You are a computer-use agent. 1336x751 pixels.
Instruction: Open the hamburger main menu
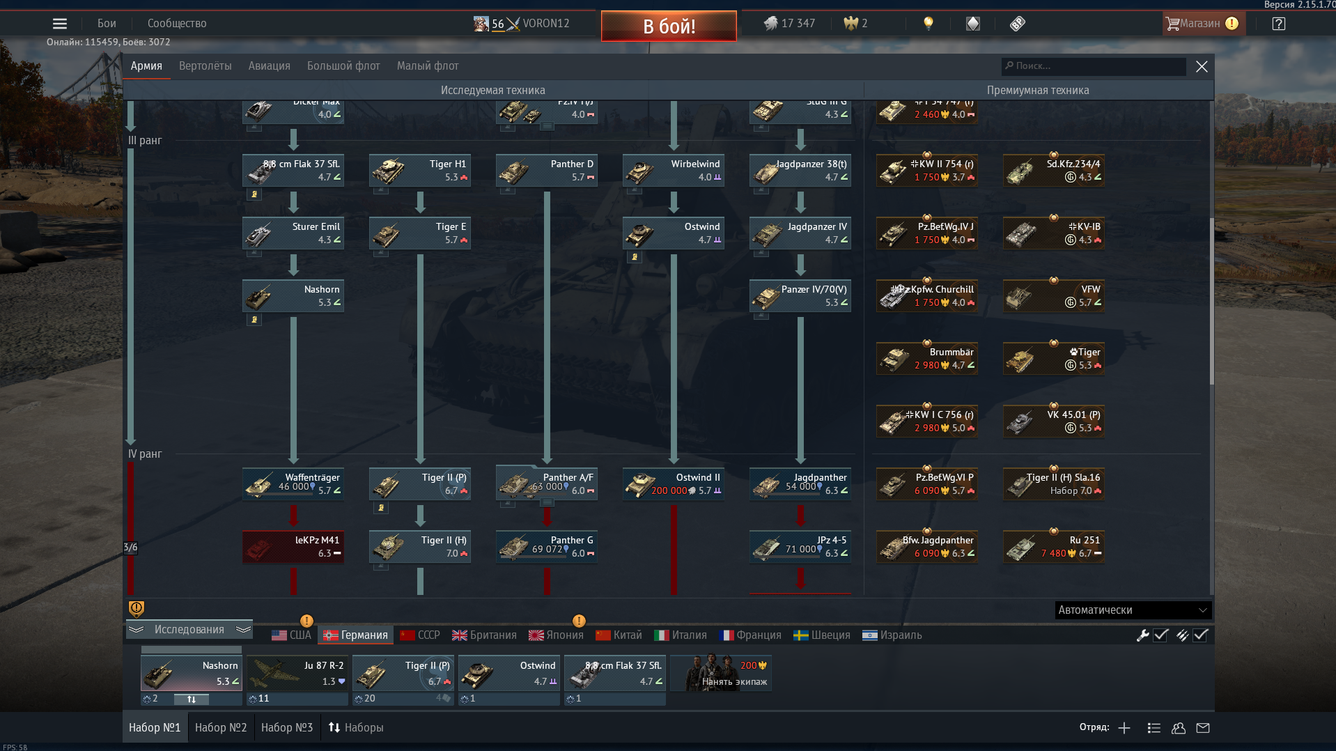(60, 24)
